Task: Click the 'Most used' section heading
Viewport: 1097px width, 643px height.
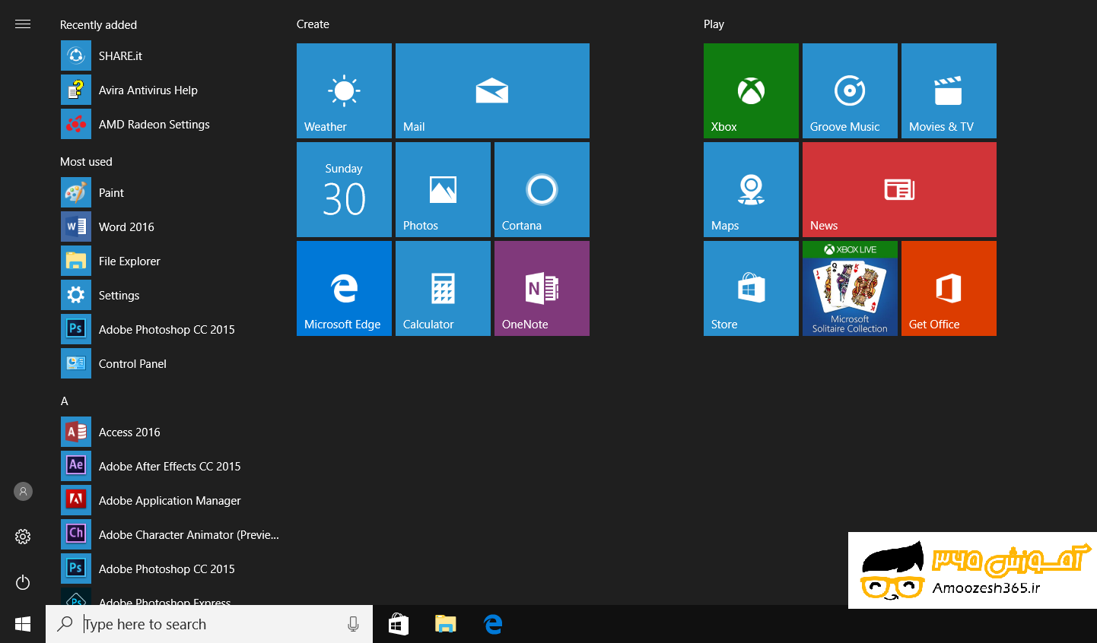Action: click(x=86, y=161)
